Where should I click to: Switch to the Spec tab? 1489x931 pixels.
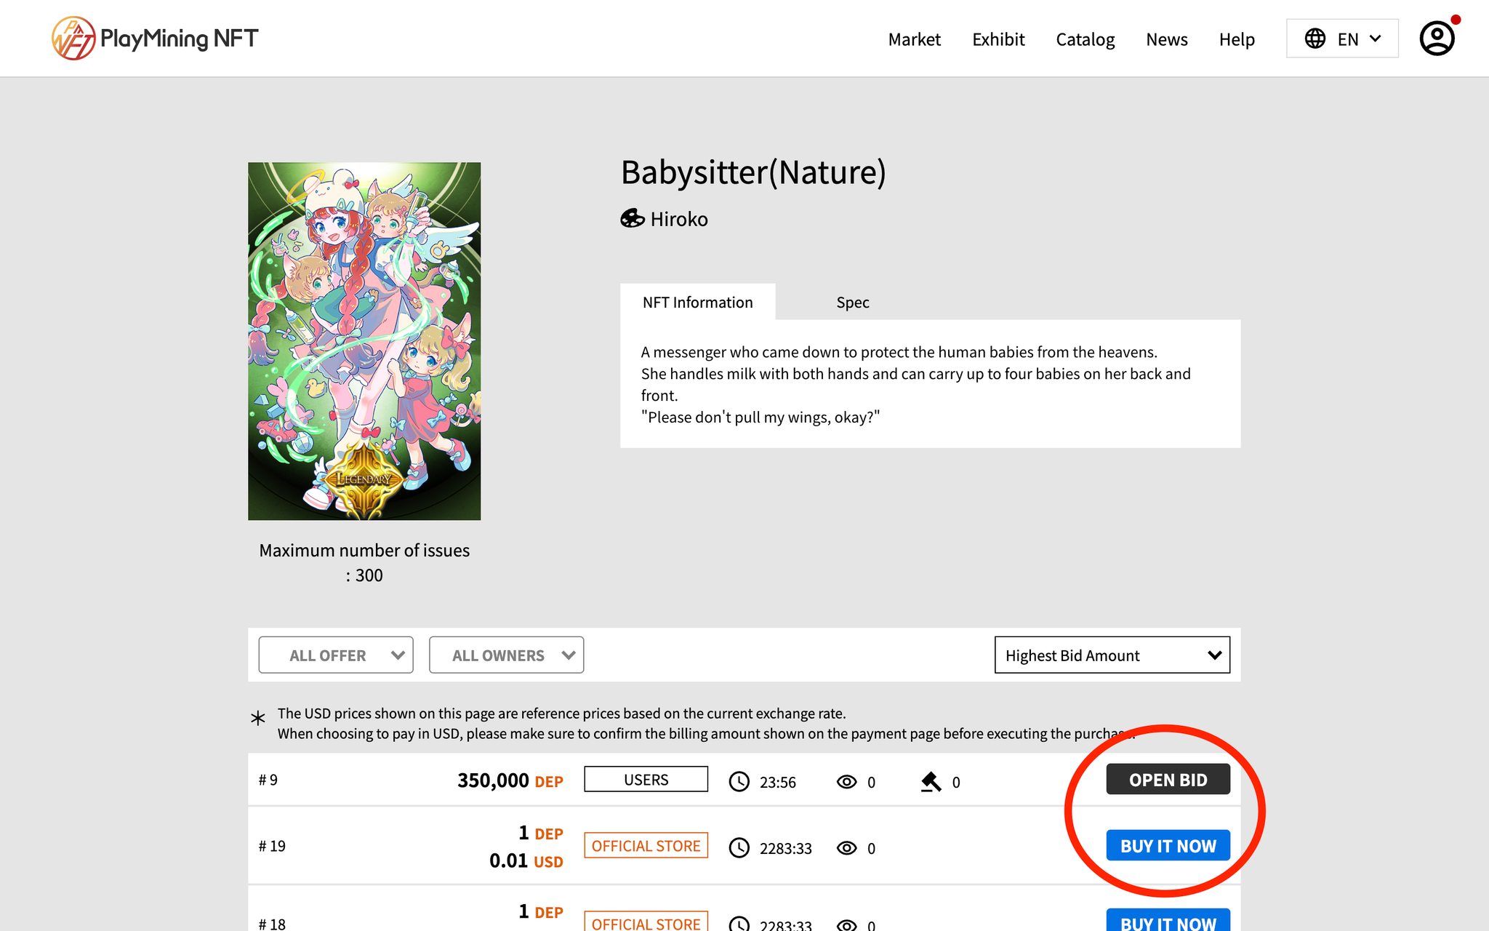852,303
